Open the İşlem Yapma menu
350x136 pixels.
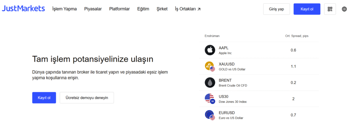coord(65,9)
